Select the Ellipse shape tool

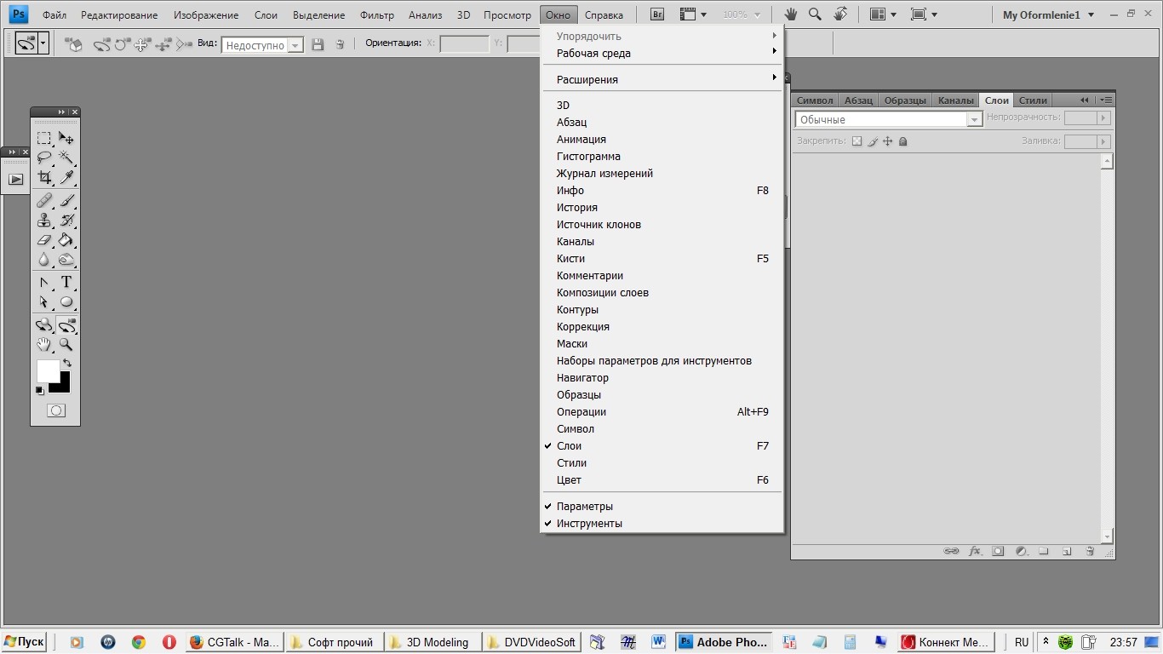click(x=66, y=302)
